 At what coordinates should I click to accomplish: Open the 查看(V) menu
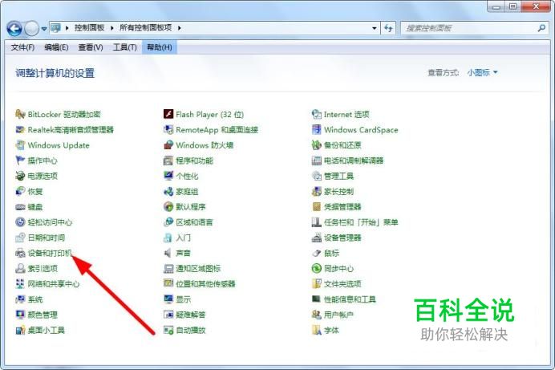91,47
